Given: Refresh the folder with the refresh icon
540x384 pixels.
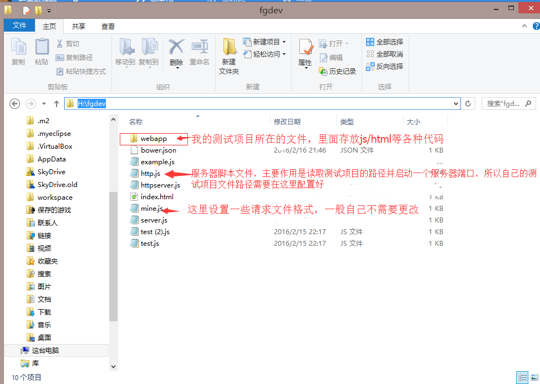Looking at the screenshot, I should point(467,104).
